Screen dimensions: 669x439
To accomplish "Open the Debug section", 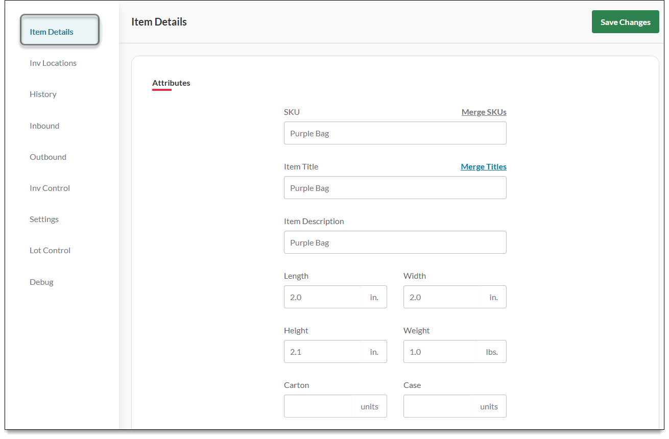I will 41,282.
